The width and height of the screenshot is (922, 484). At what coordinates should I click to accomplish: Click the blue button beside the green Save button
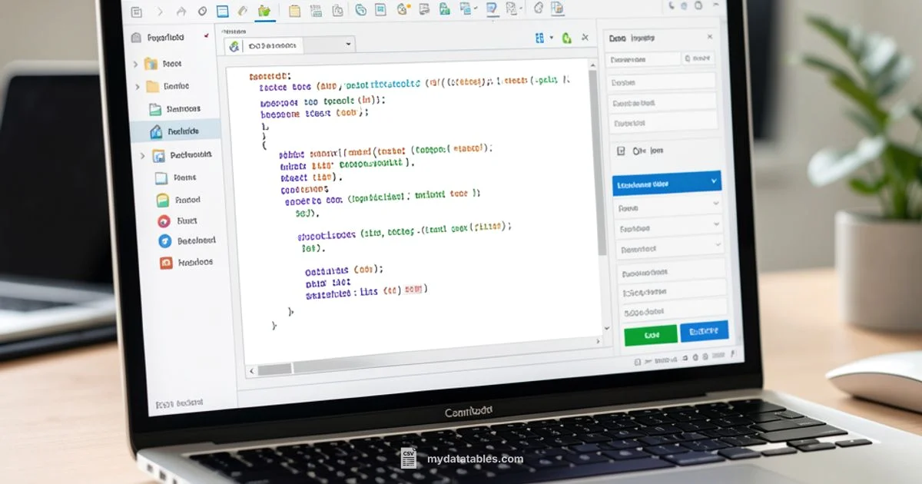click(x=706, y=330)
